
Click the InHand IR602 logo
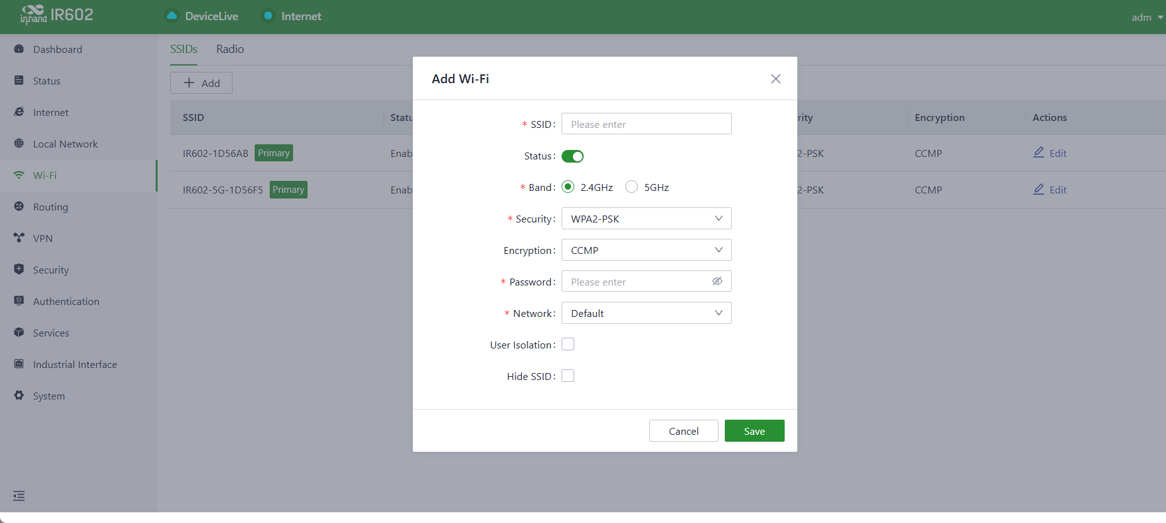tap(57, 14)
